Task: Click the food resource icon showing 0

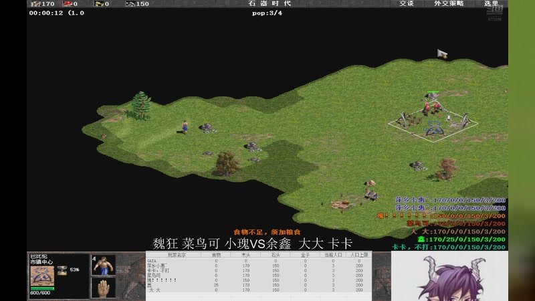Action: pos(68,4)
